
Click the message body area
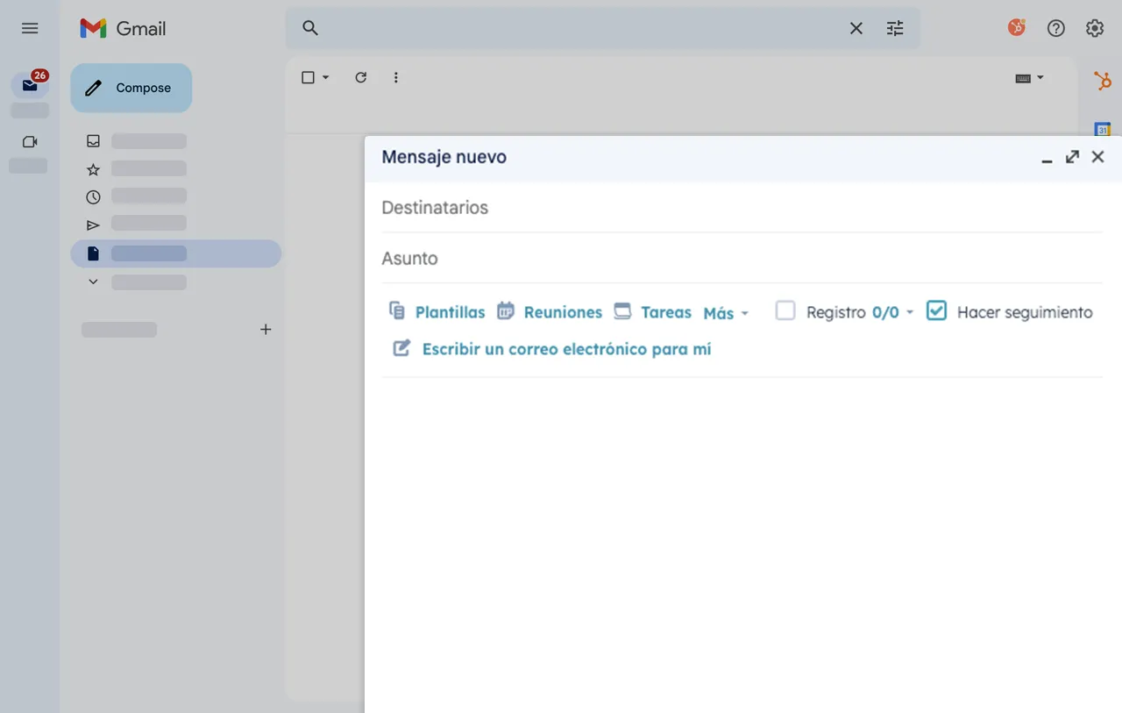tap(742, 544)
